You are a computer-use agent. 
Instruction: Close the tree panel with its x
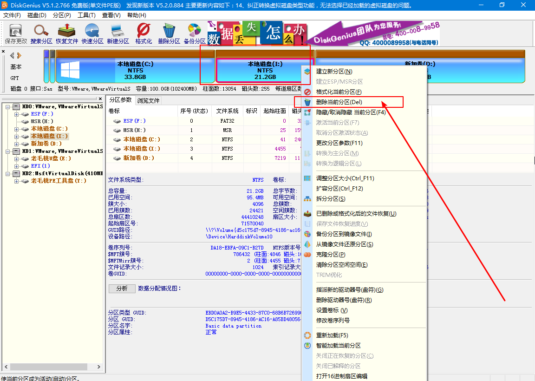100,99
